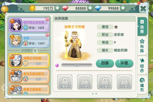Click the gold star coin icon
The image size is (153, 102).
coord(32,8)
